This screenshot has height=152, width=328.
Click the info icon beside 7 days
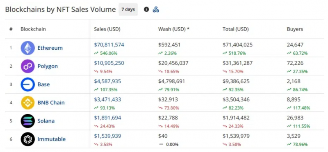(x=146, y=9)
